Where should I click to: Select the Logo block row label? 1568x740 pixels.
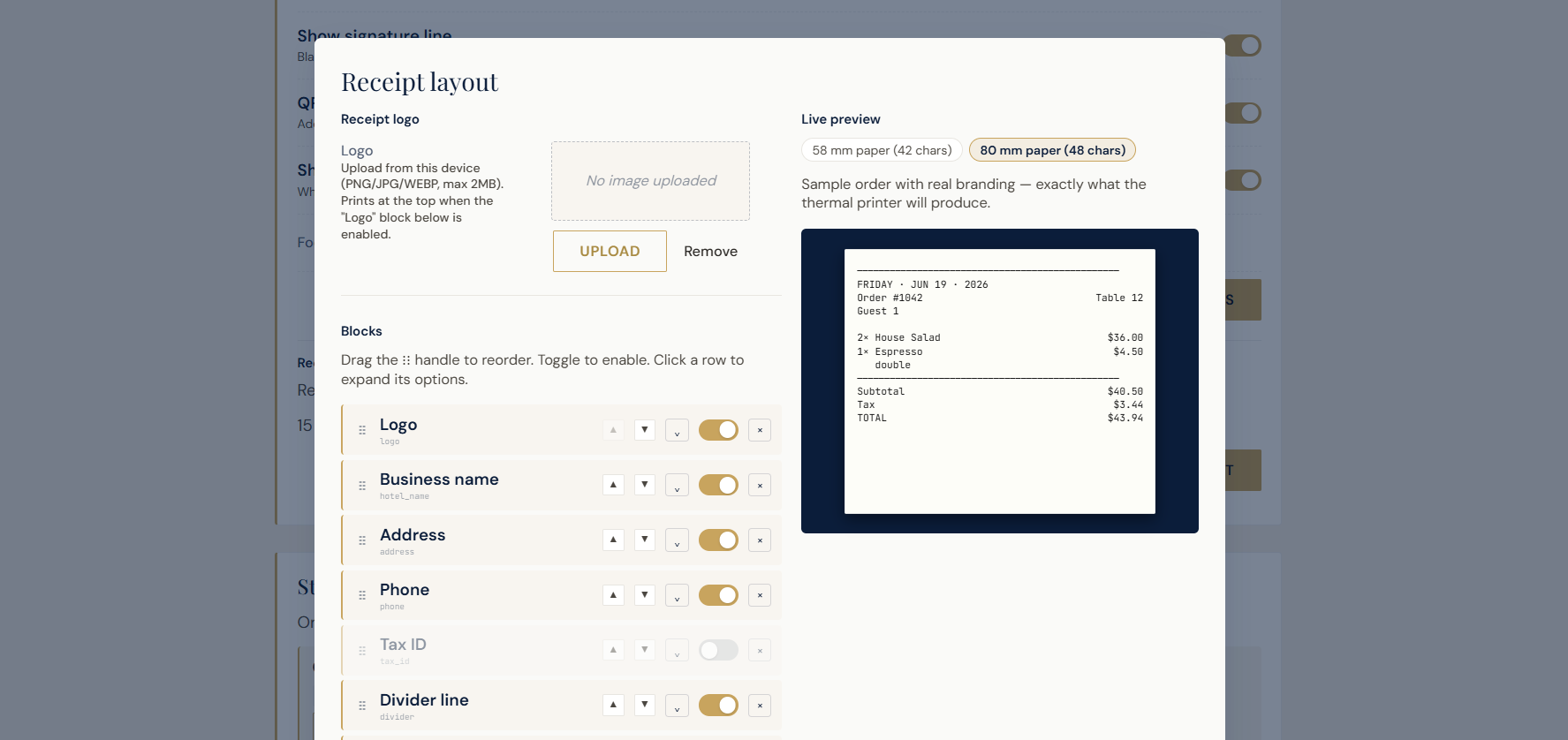[x=398, y=425]
